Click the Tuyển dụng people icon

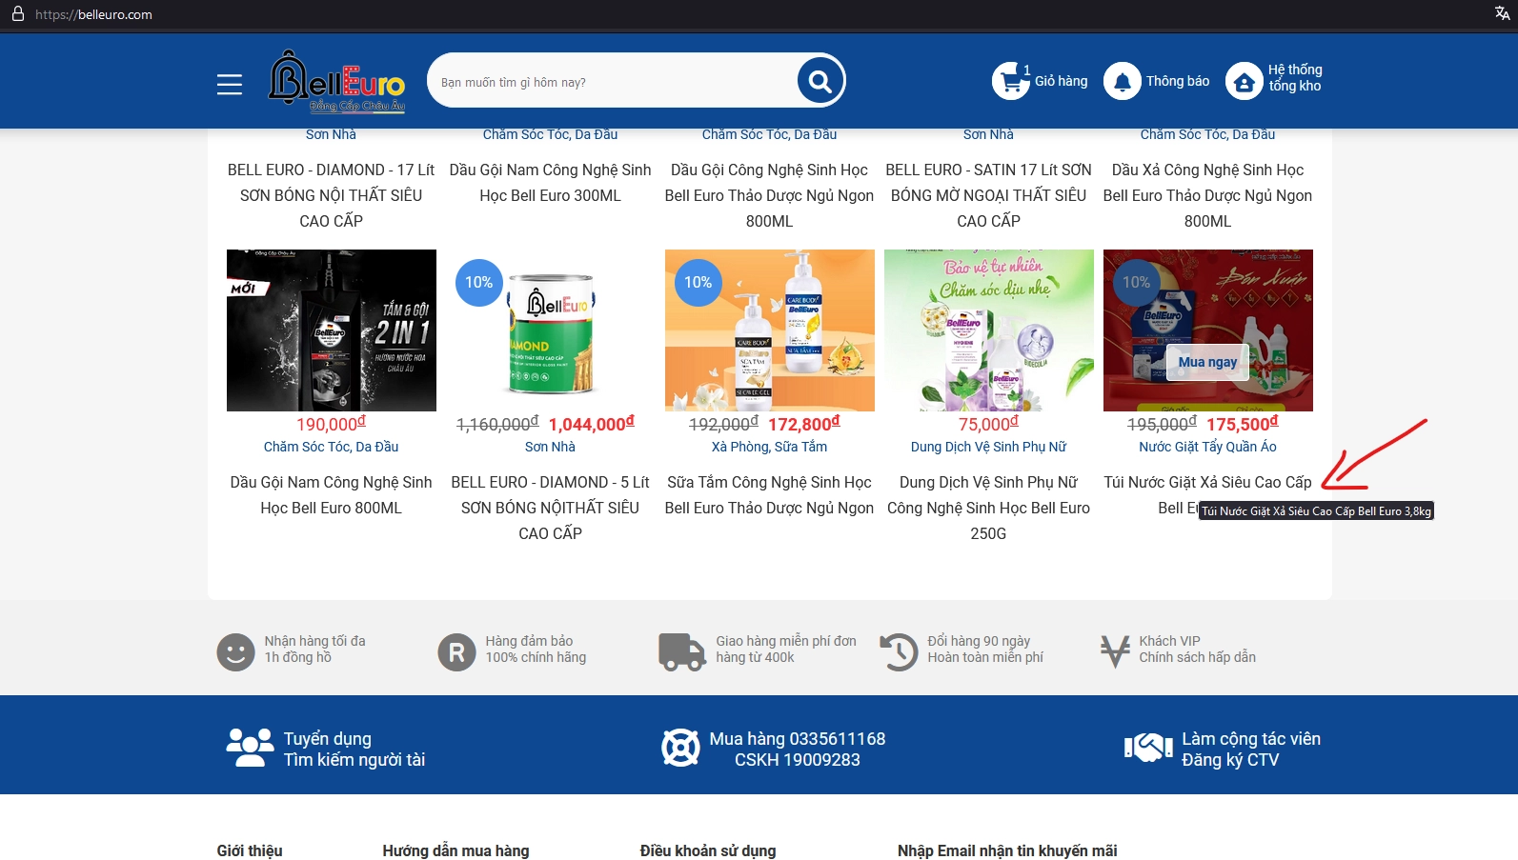250,749
